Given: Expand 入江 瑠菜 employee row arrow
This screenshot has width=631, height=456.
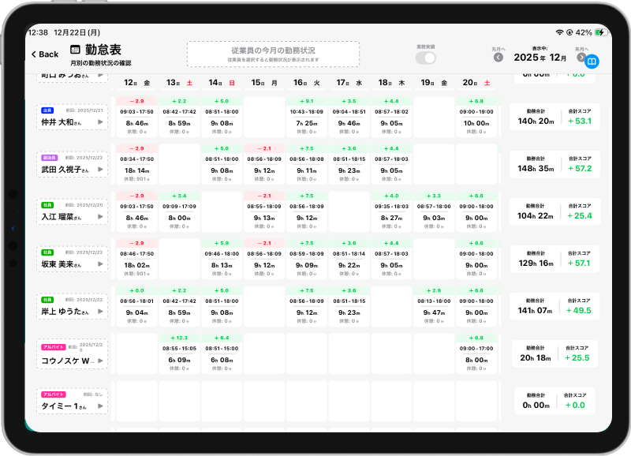Looking at the screenshot, I should (x=100, y=217).
